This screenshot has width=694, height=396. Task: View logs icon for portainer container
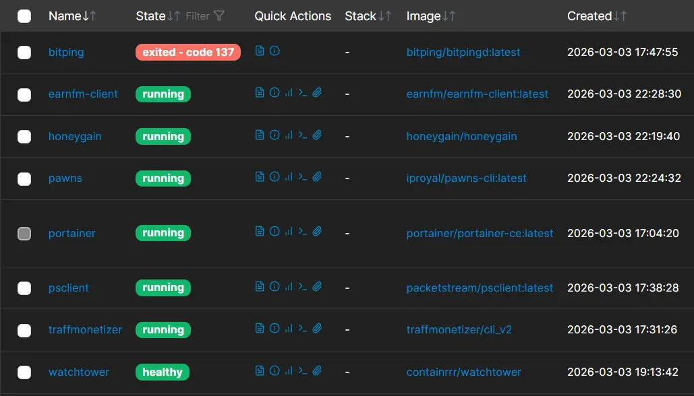pos(260,231)
